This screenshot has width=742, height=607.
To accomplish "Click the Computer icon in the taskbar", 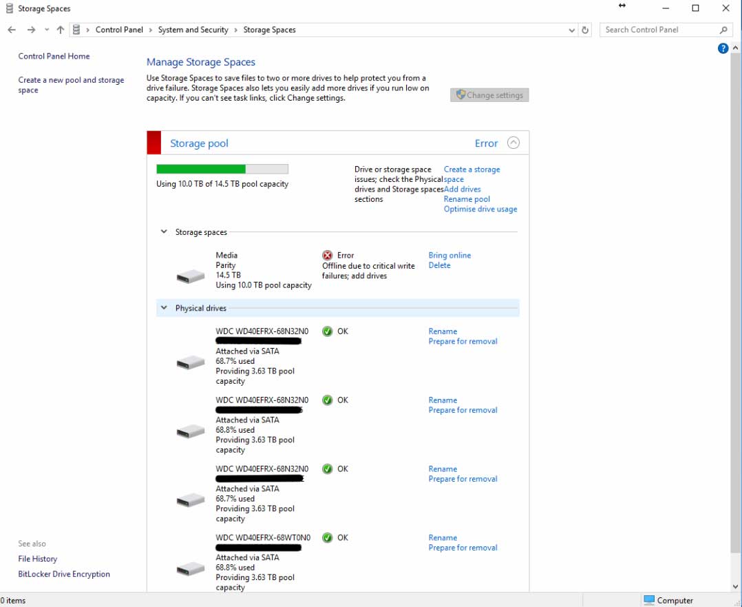I will [x=648, y=600].
